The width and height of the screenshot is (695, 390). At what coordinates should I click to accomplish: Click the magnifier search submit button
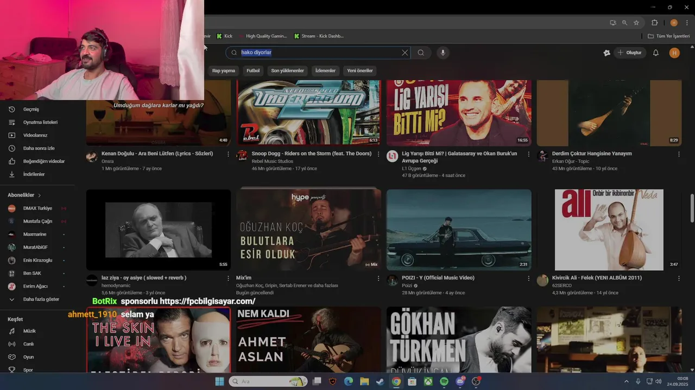[x=421, y=53]
